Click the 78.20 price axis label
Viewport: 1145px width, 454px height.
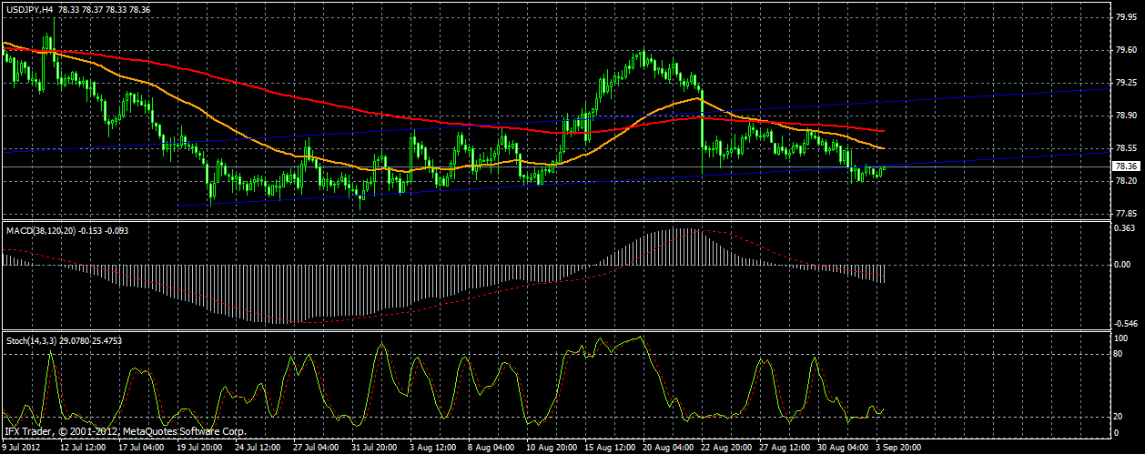pyautogui.click(x=1125, y=181)
